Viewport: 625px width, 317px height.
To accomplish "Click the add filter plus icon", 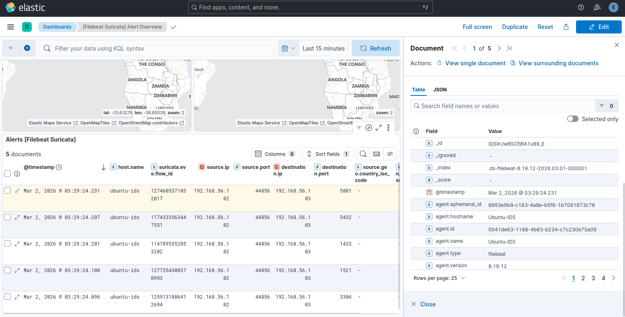I will coord(27,48).
